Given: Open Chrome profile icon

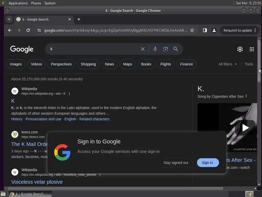Looking at the screenshot, I should tap(214, 30).
